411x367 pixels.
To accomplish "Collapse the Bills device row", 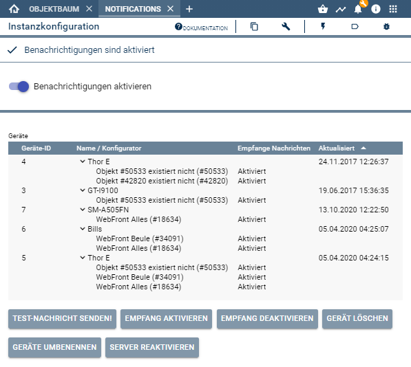I will pos(83,229).
